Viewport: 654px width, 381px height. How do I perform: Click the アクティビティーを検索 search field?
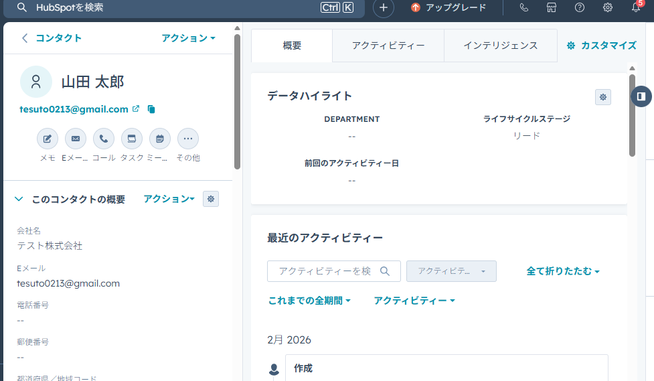pyautogui.click(x=325, y=271)
